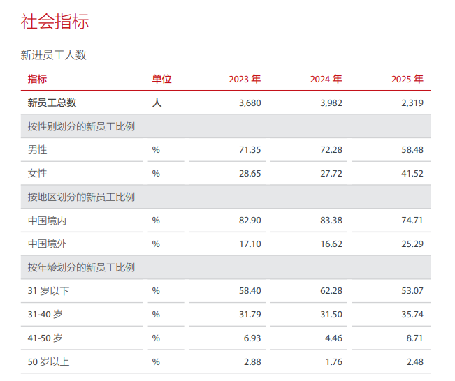Select the value 4.46
This screenshot has height=381, width=455.
tap(333, 338)
